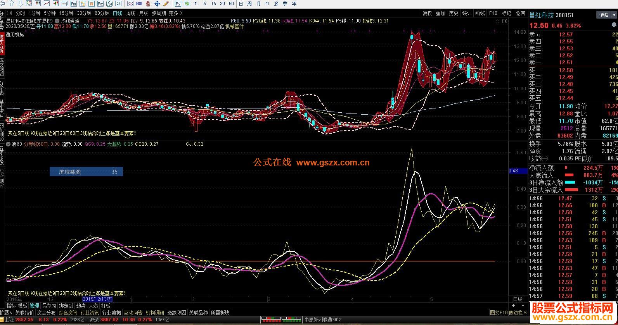
Task: Click the down arrow toolbar icon
Action: click(x=20, y=3)
